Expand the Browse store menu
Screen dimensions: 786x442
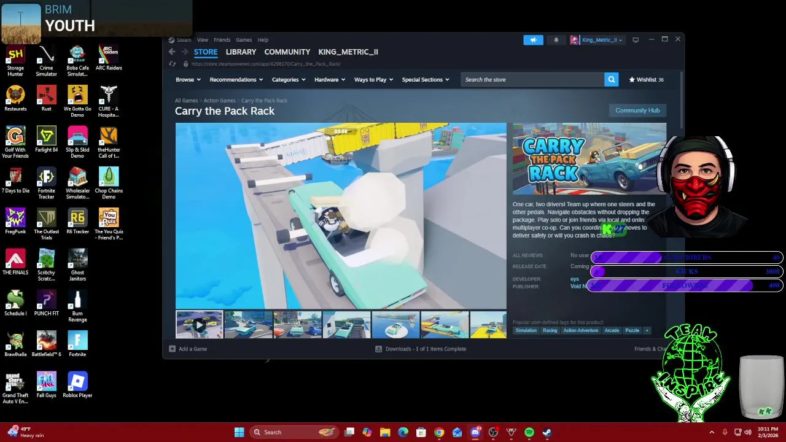click(188, 79)
